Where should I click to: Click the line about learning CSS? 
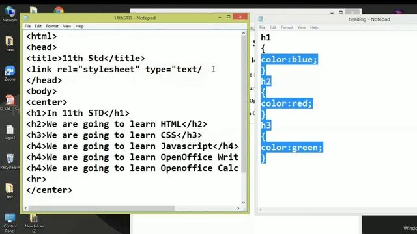tap(114, 135)
